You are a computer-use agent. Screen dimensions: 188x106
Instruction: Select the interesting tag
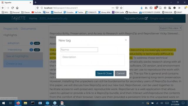pyautogui.click(x=15, y=50)
